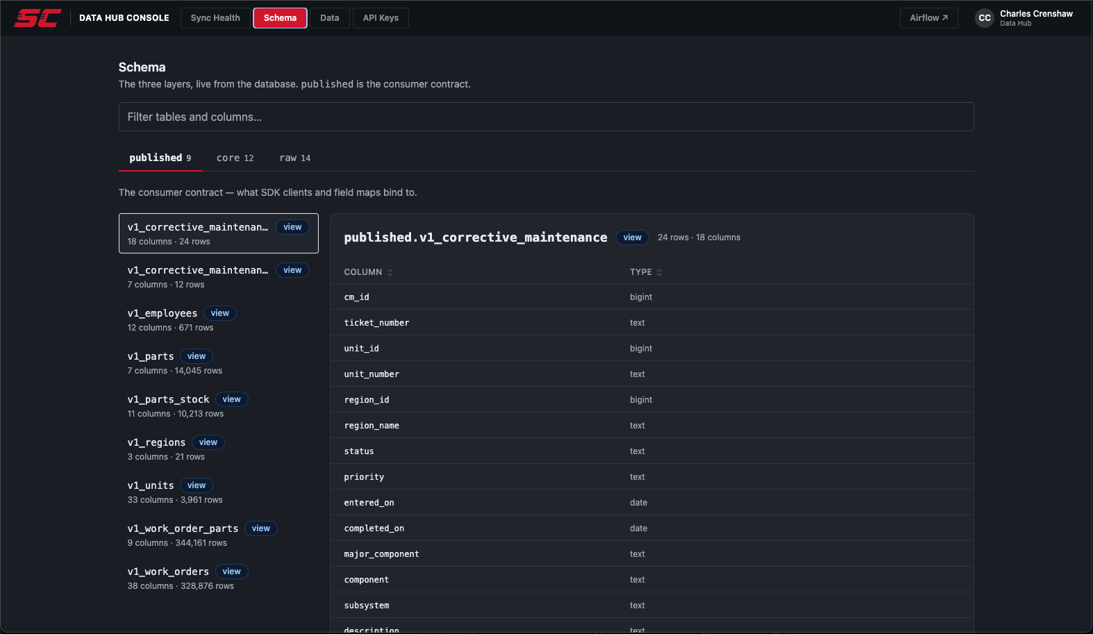Image resolution: width=1093 pixels, height=634 pixels.
Task: Select the region_id column row
Action: (652, 399)
